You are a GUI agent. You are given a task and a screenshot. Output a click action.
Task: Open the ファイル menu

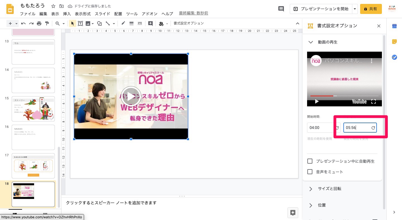[x=28, y=14]
